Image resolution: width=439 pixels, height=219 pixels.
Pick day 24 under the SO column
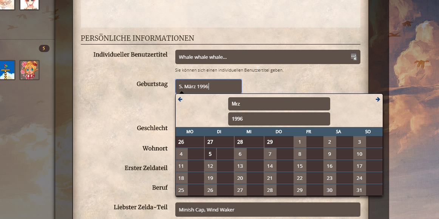[360, 178]
